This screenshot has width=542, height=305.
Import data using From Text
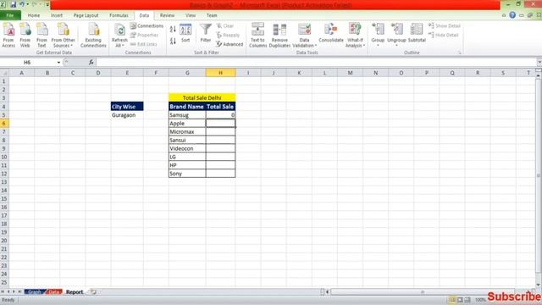41,35
